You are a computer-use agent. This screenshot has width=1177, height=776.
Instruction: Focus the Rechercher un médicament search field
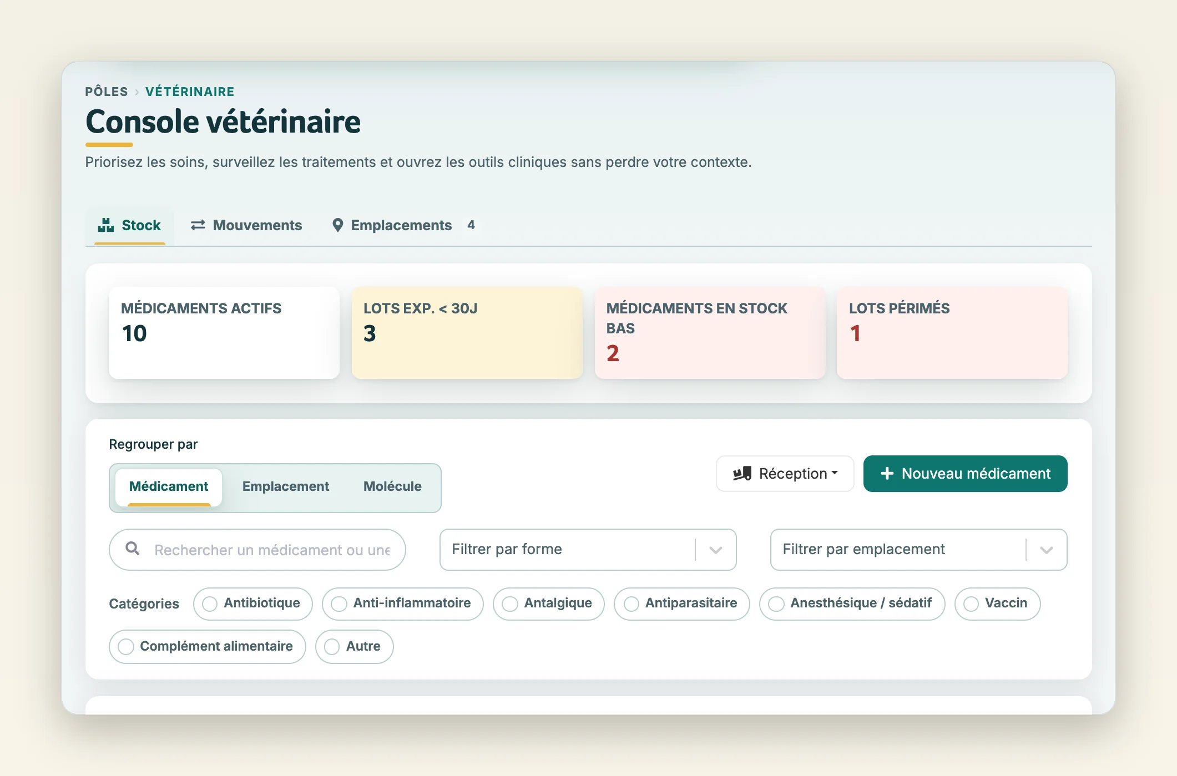pyautogui.click(x=257, y=550)
